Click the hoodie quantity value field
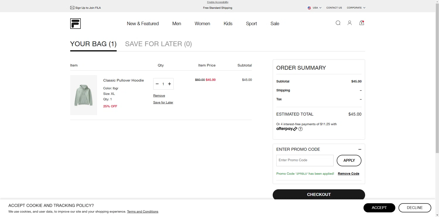Image resolution: width=439 pixels, height=217 pixels. click(x=163, y=84)
